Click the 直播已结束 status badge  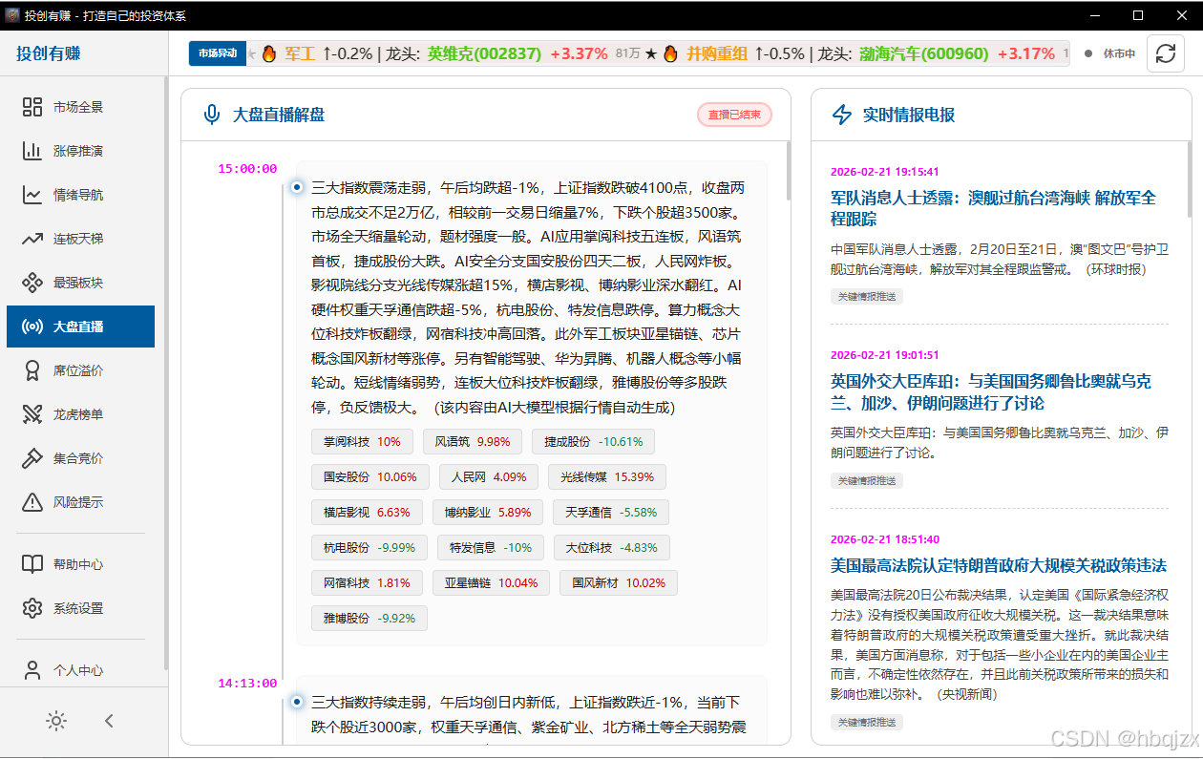(x=734, y=115)
